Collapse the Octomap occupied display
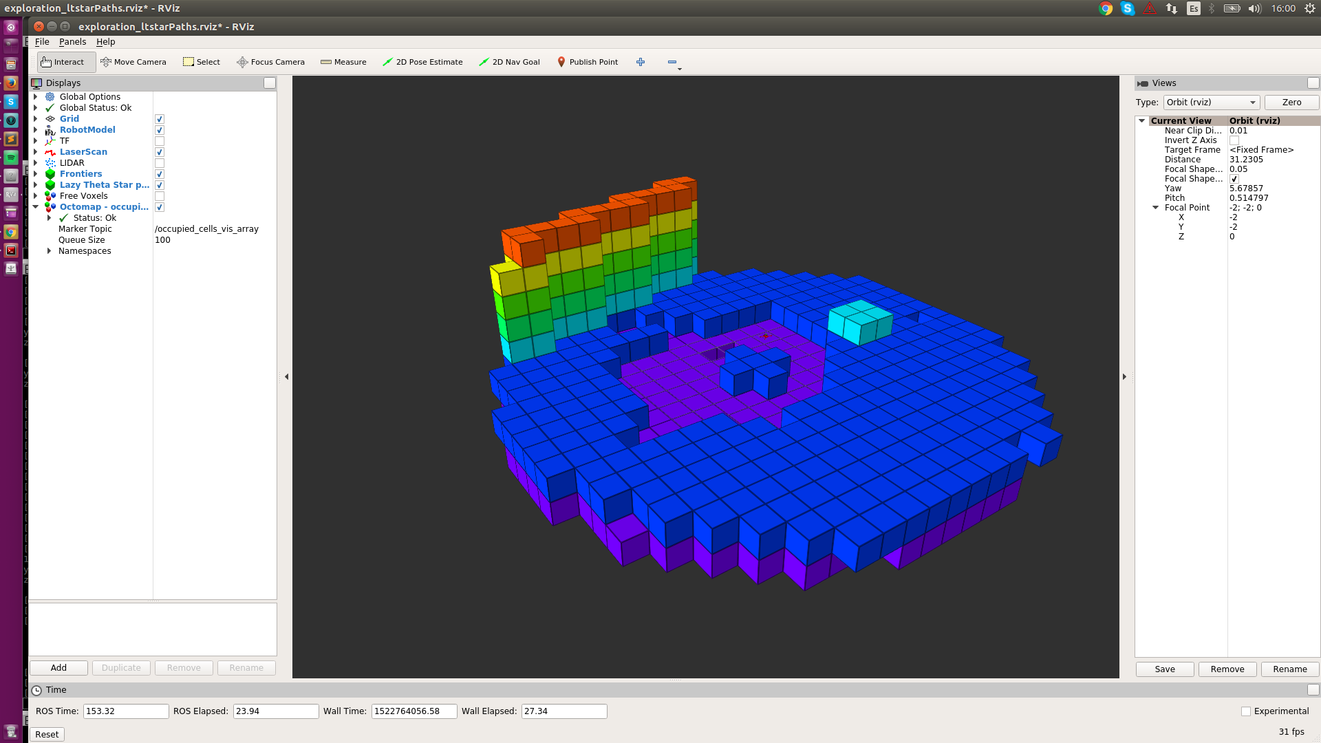This screenshot has height=743, width=1321. (x=36, y=207)
